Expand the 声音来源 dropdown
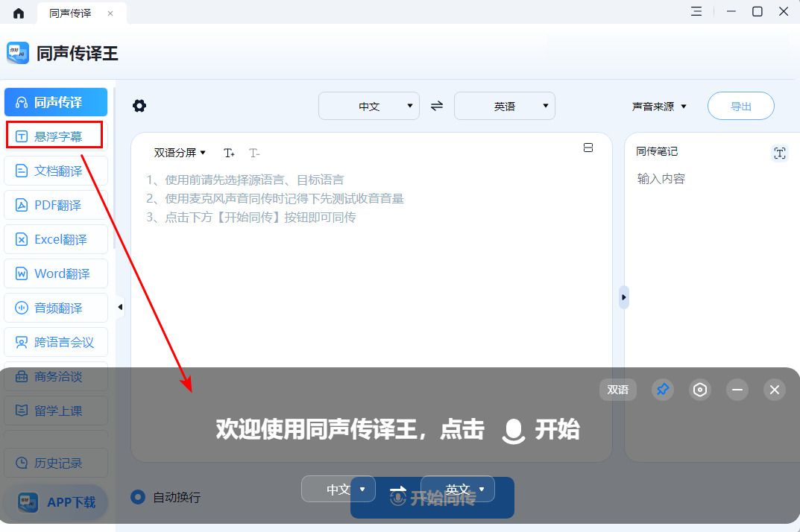This screenshot has width=800, height=532. pos(659,106)
